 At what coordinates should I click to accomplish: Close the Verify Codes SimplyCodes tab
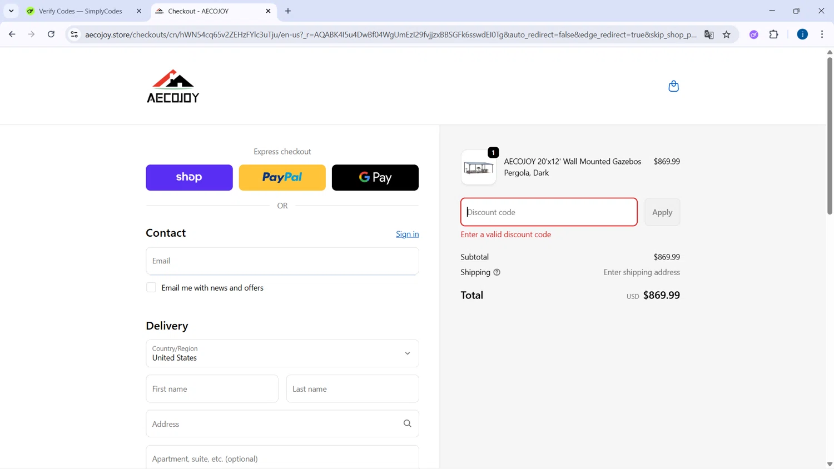[x=139, y=11]
